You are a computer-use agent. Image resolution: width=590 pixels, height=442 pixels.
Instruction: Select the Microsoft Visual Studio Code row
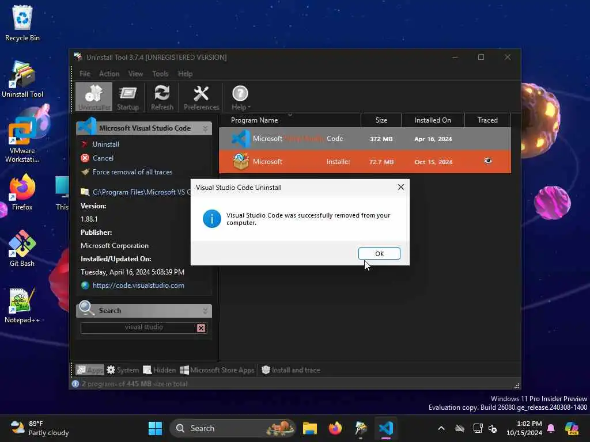pos(365,139)
